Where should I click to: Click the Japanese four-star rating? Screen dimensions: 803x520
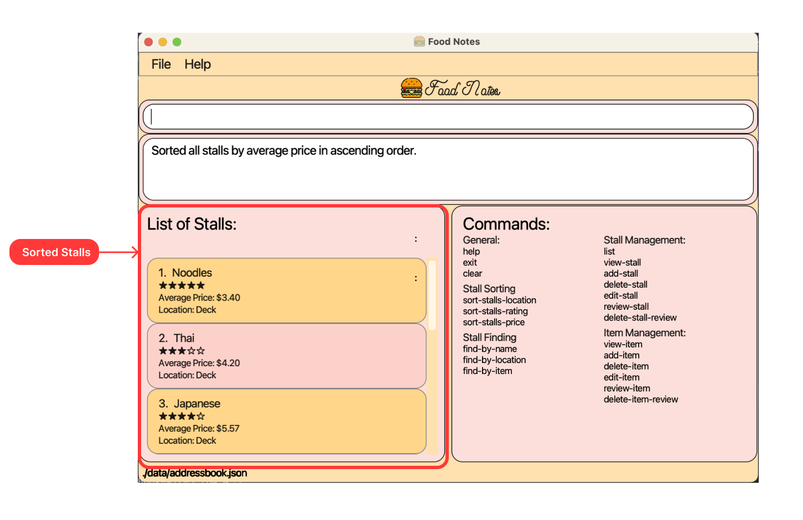click(x=182, y=416)
